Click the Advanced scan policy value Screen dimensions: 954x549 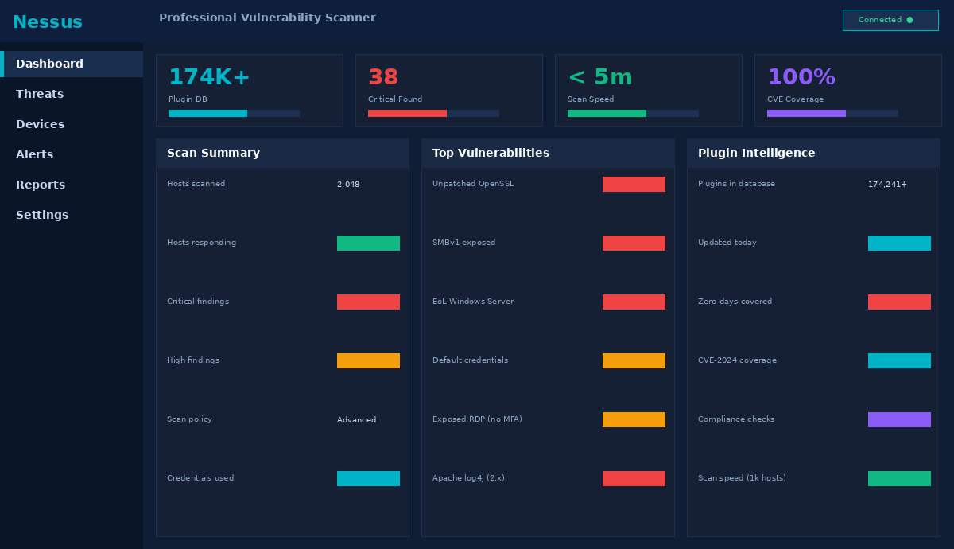[357, 420]
